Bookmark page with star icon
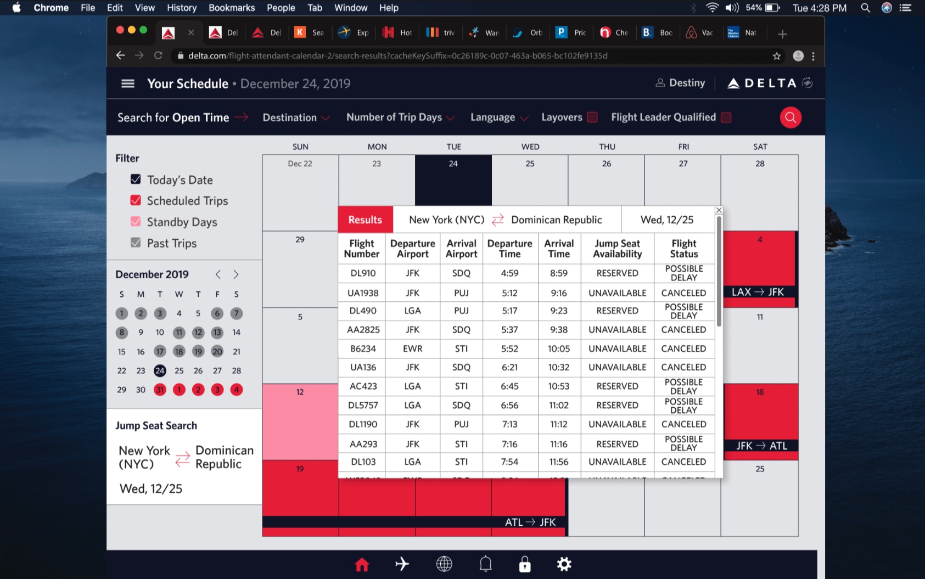Viewport: 925px width, 579px height. click(776, 56)
